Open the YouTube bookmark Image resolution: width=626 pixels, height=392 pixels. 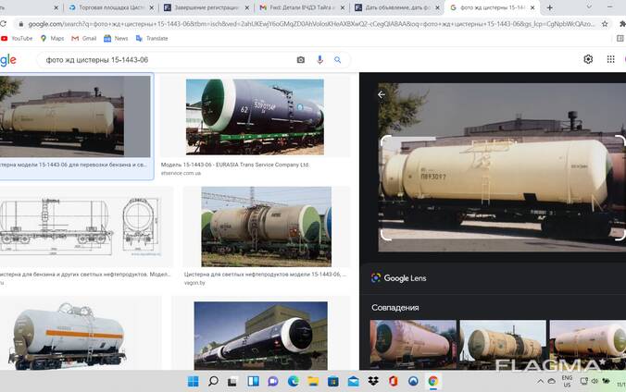coord(17,38)
